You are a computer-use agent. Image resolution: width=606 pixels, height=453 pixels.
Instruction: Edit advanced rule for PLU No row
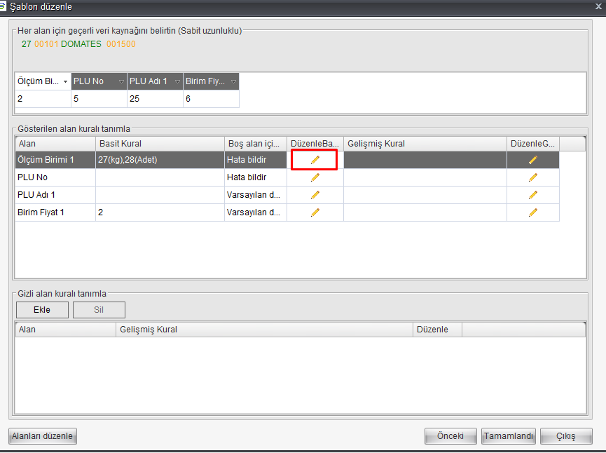533,177
